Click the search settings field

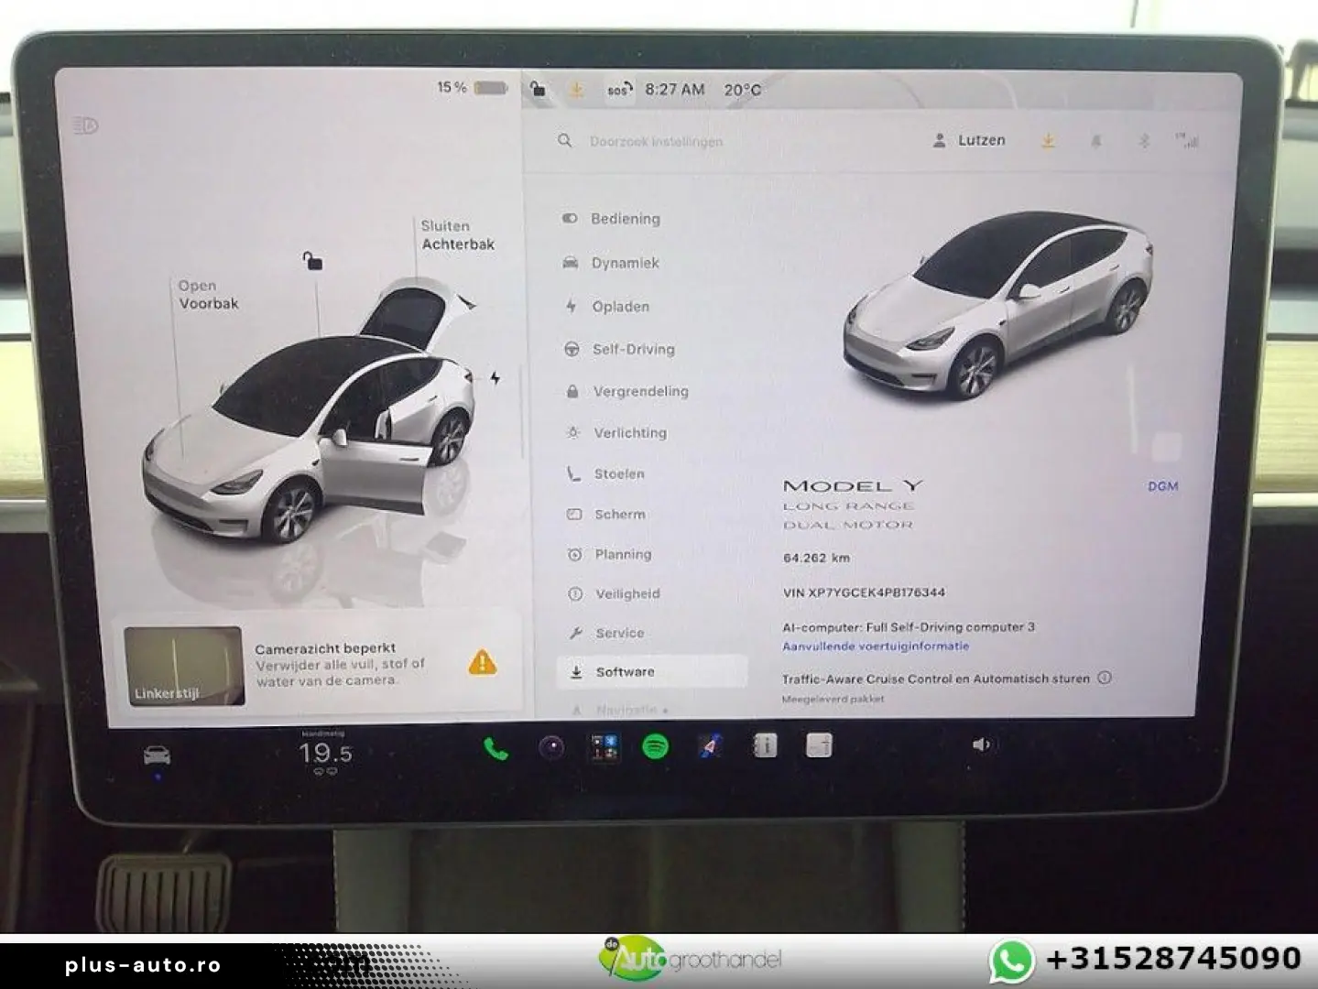tap(656, 141)
